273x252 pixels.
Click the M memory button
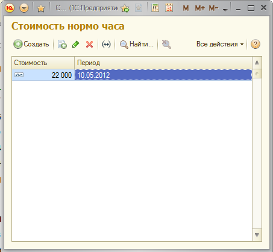pos(186,8)
